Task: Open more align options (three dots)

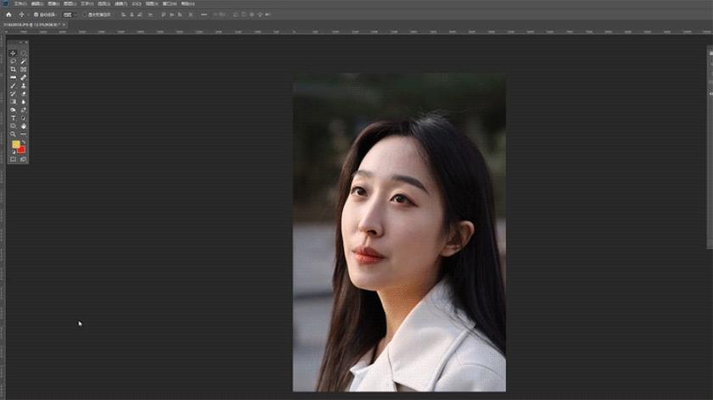Action: [204, 14]
